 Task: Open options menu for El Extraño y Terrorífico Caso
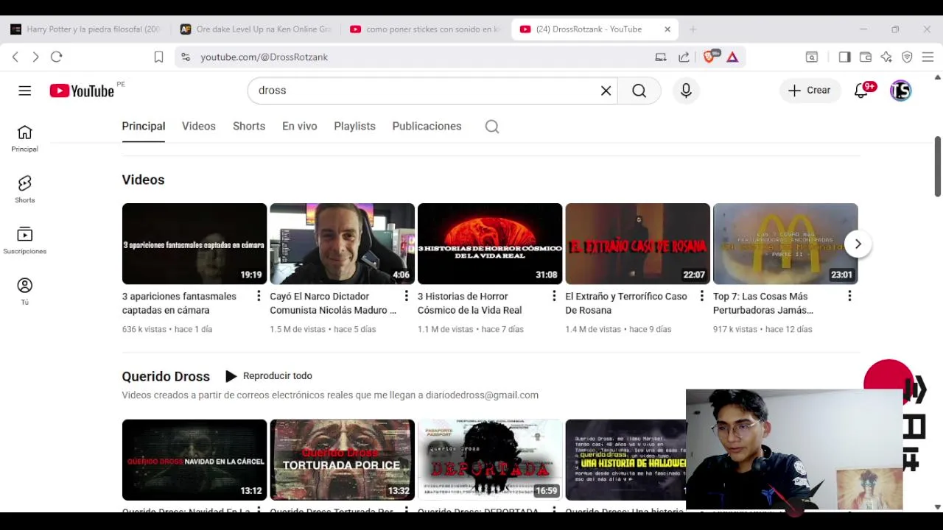coord(701,296)
